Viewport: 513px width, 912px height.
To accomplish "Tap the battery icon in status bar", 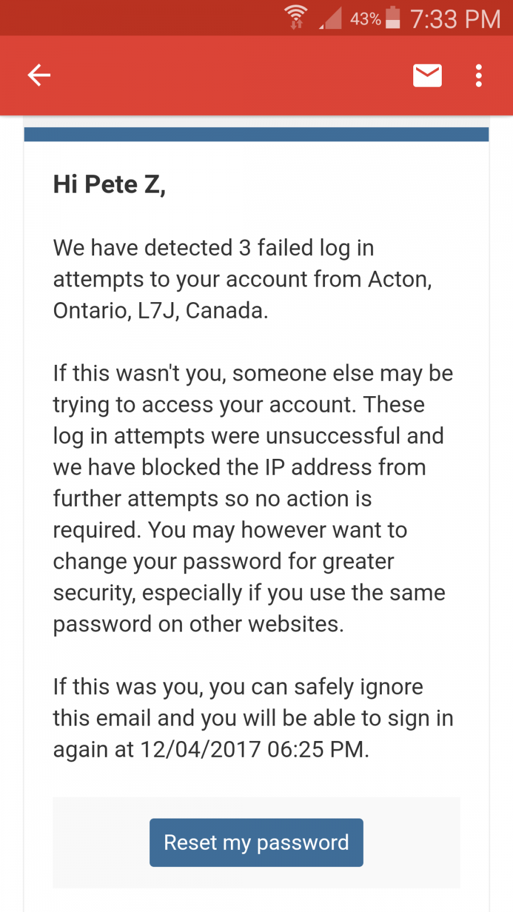I will click(393, 17).
